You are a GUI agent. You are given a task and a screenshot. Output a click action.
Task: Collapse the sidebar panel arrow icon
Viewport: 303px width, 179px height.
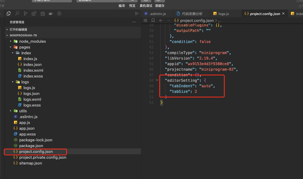click(x=137, y=13)
